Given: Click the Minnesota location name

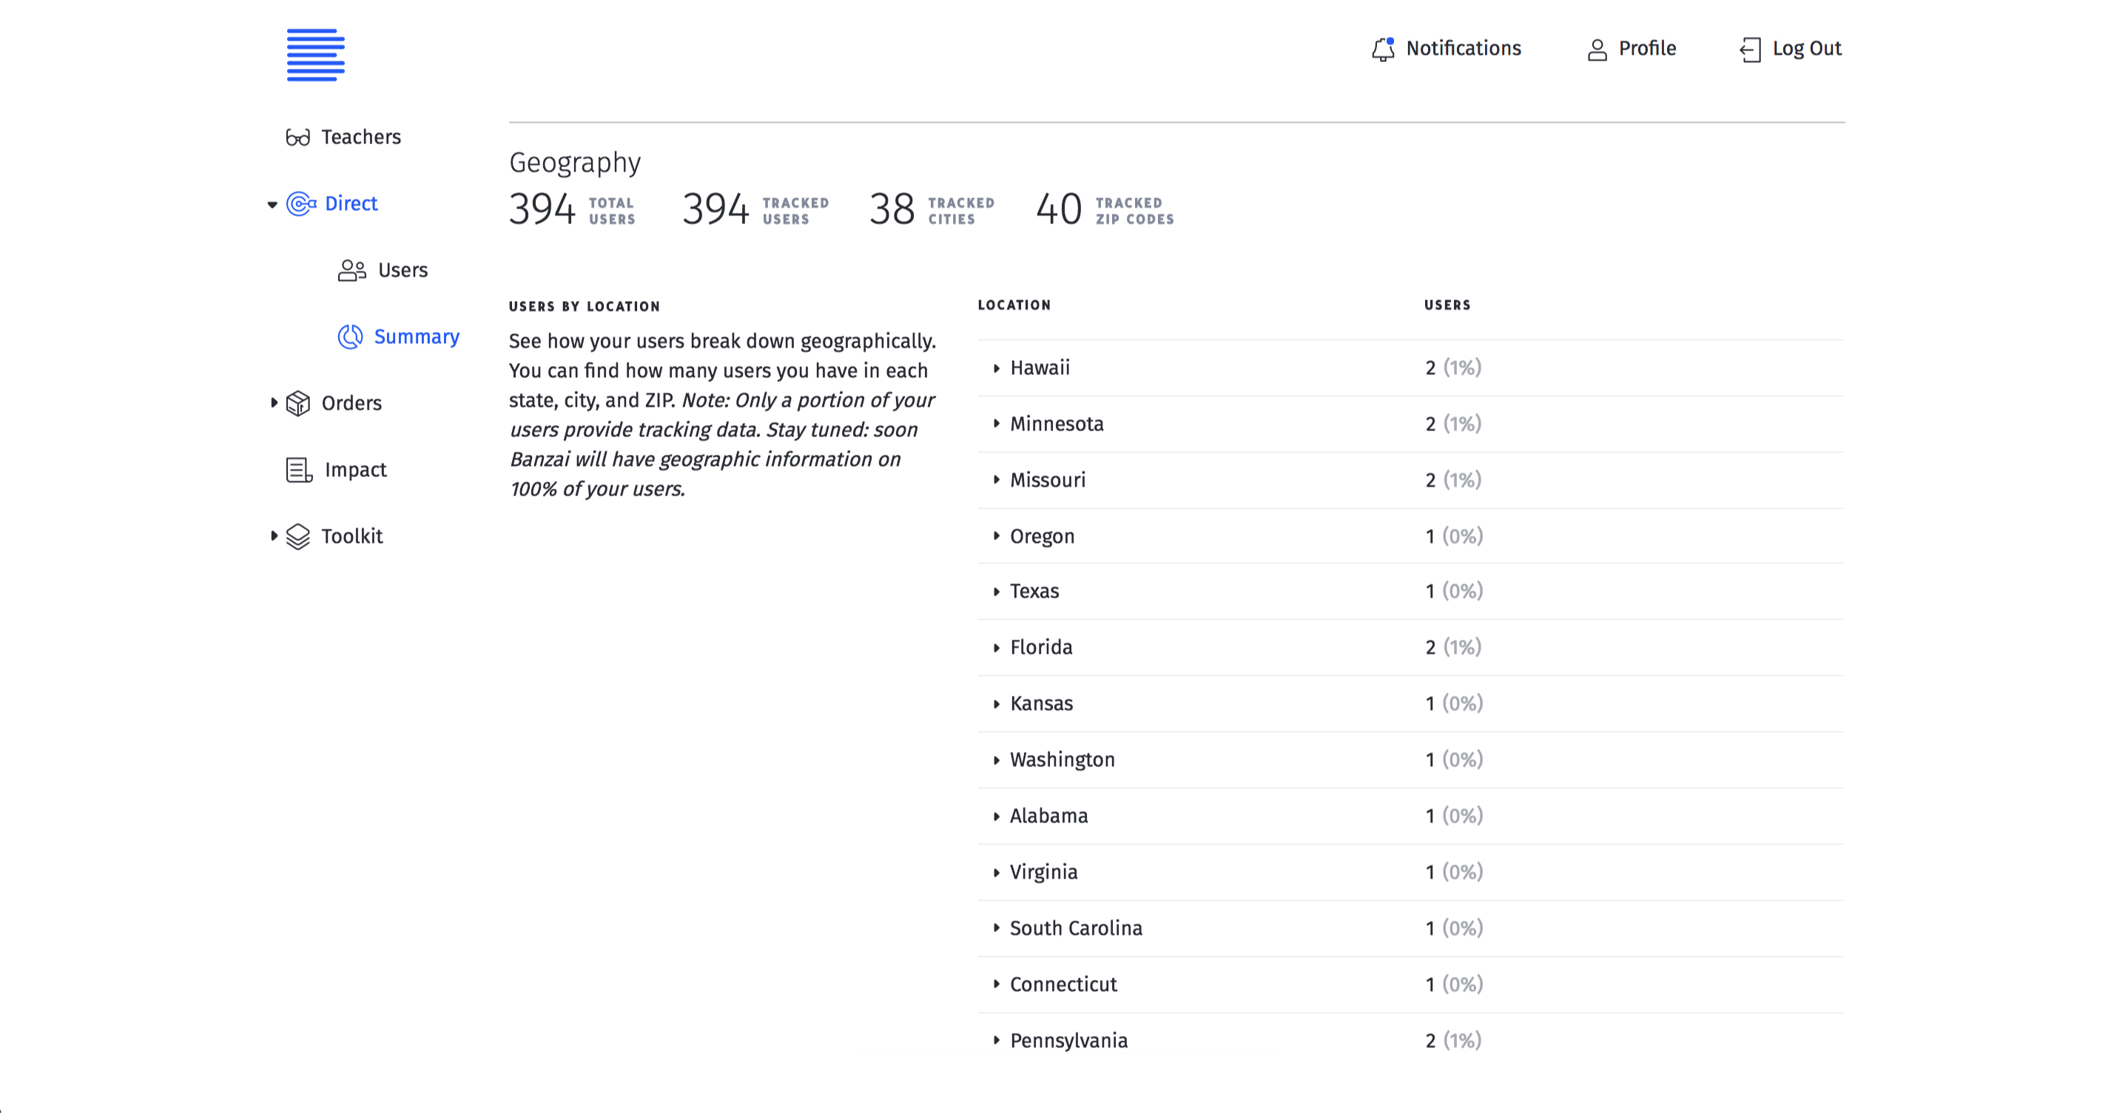Looking at the screenshot, I should point(1057,424).
